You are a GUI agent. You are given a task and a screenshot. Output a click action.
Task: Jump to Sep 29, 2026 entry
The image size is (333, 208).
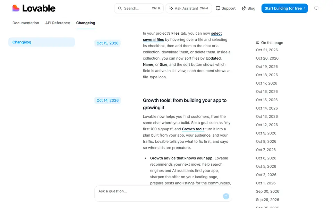(267, 200)
